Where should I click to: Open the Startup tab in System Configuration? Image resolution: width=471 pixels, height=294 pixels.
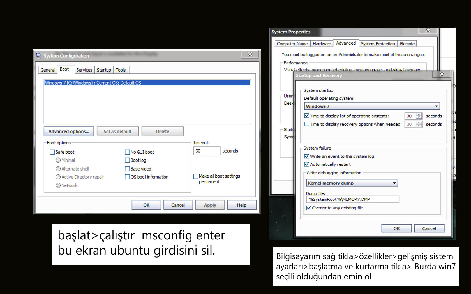click(104, 70)
